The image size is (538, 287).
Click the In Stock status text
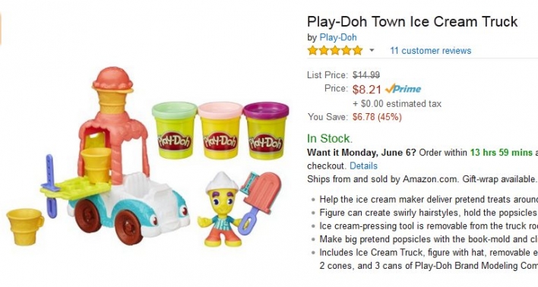329,138
